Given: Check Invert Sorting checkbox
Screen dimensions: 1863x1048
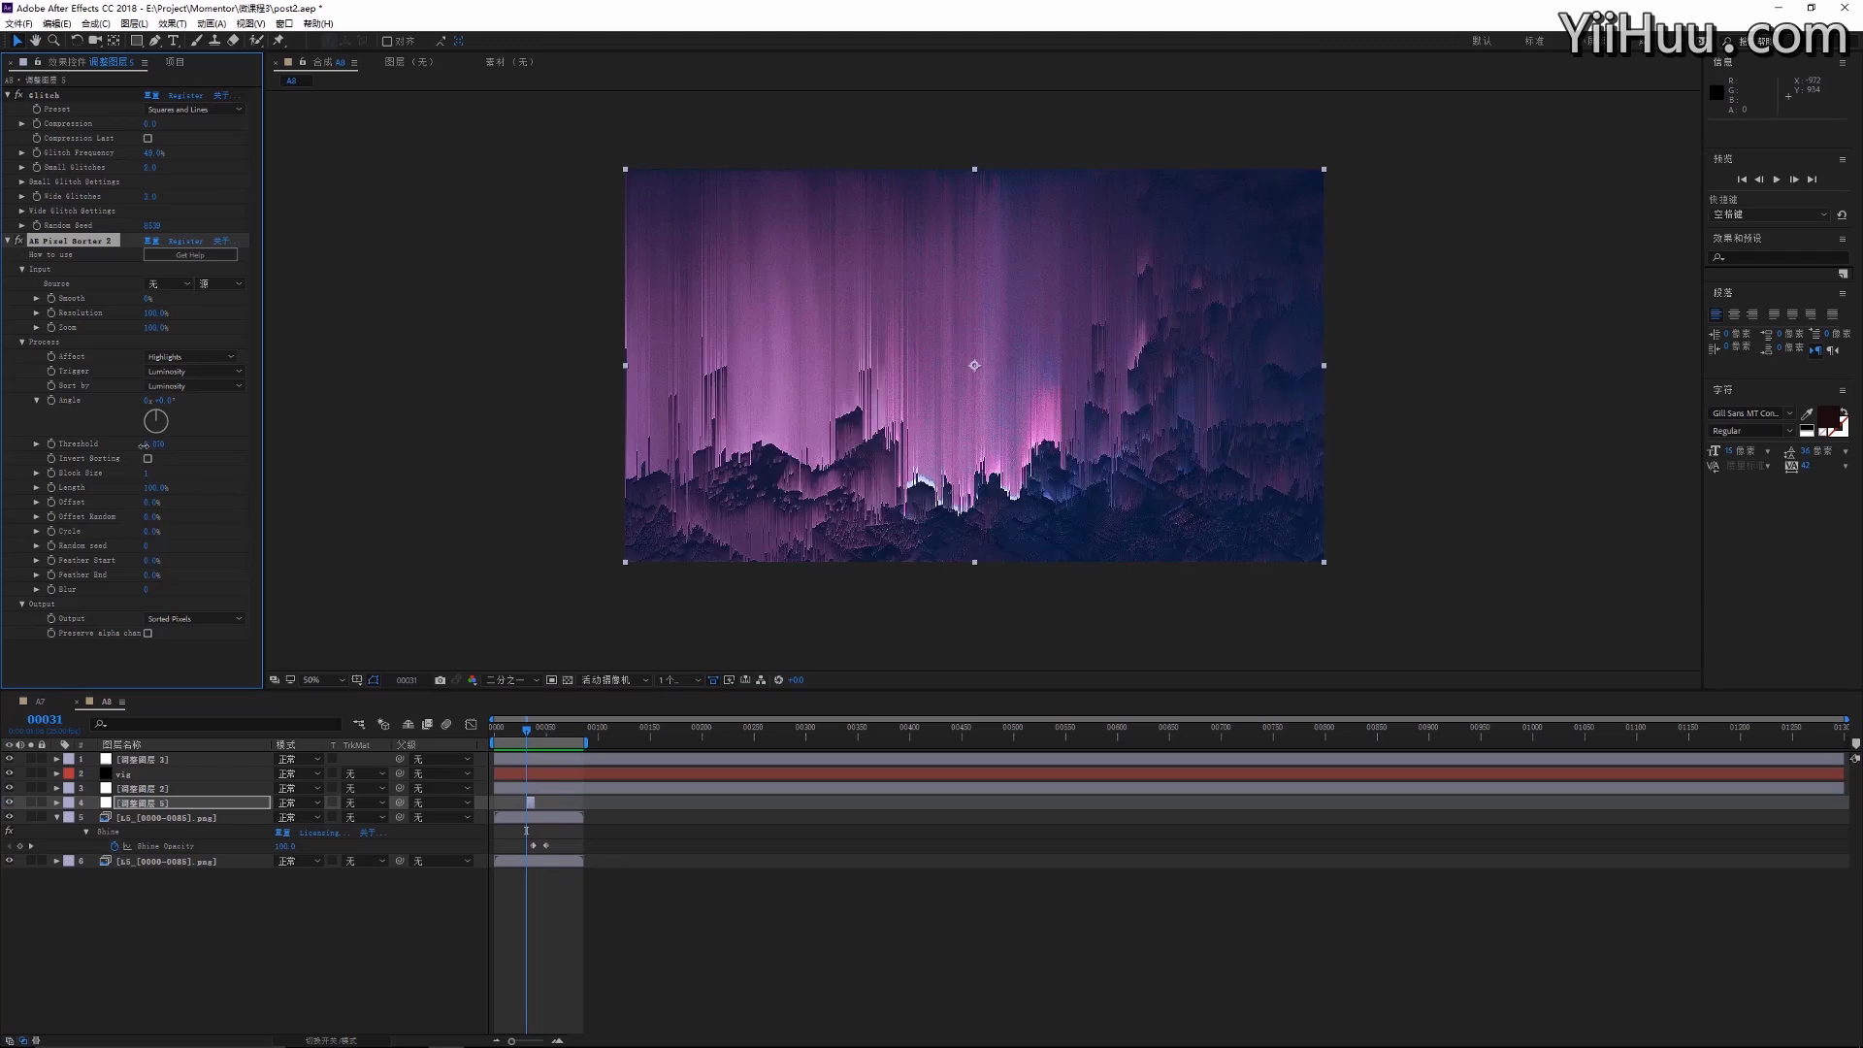Looking at the screenshot, I should 147,458.
